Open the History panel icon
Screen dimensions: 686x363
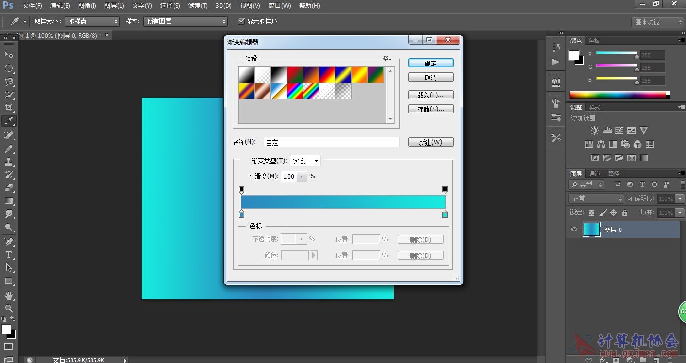(x=556, y=48)
